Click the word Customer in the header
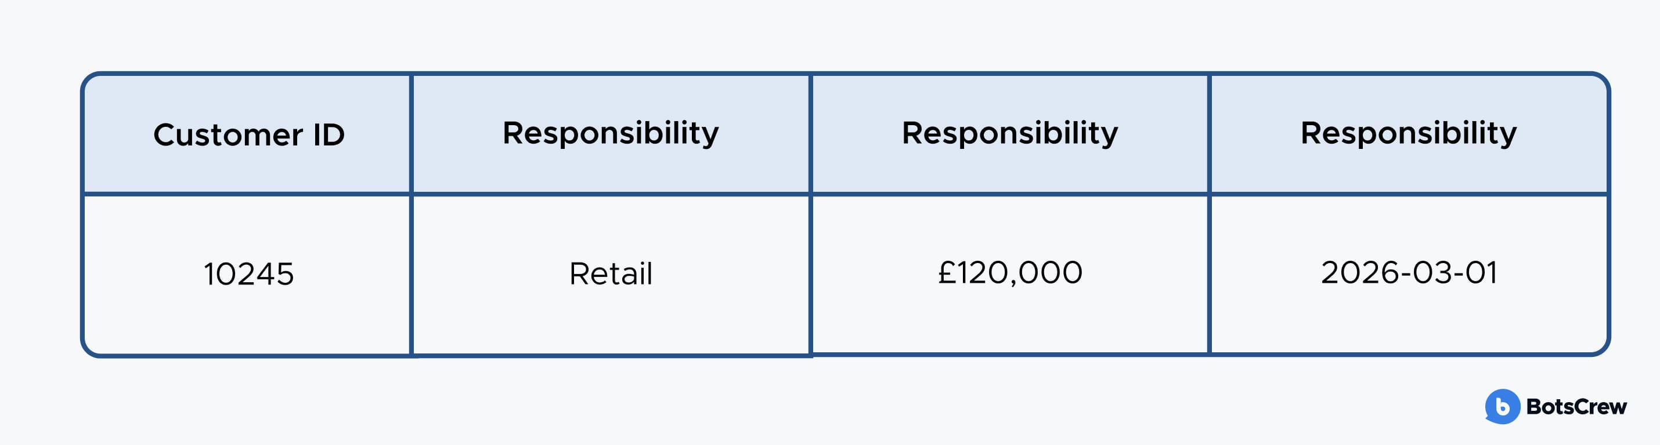 click(x=228, y=135)
